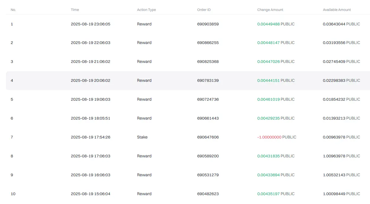
Task: Click available amount 0.03643044 PUBLIC
Action: [x=342, y=24]
